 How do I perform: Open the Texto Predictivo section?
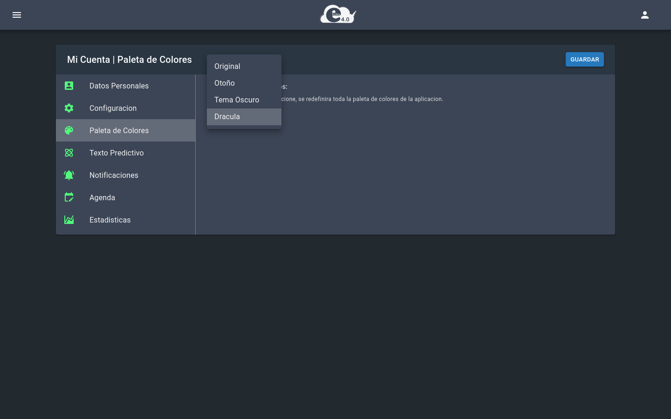(x=116, y=153)
